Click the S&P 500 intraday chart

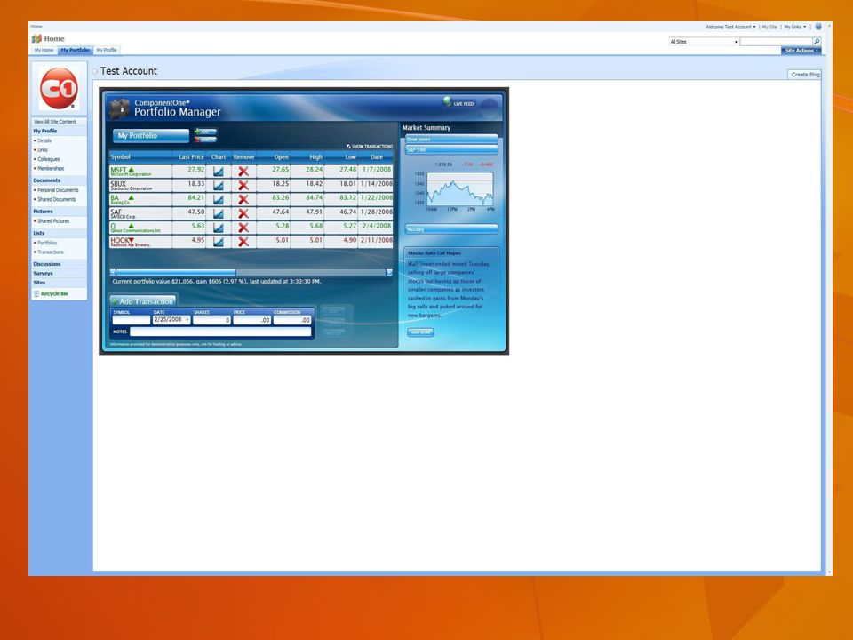pos(460,188)
